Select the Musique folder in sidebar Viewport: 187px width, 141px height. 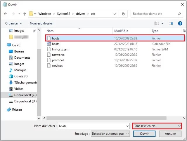(x=20, y=70)
